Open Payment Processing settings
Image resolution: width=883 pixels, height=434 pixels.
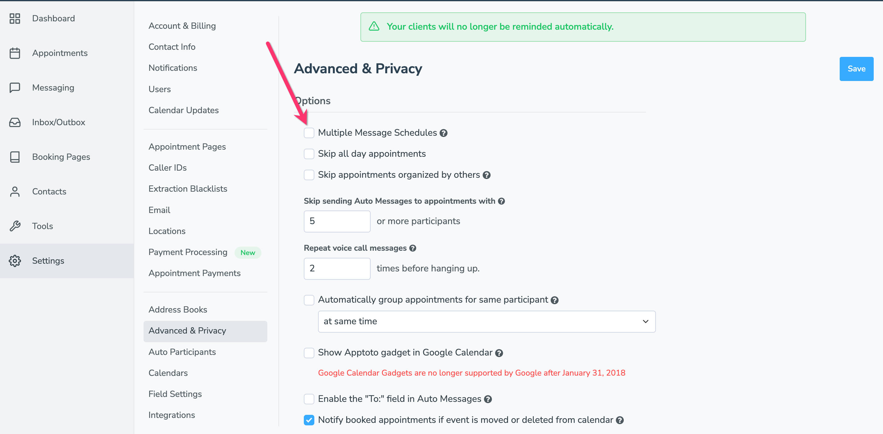tap(188, 252)
